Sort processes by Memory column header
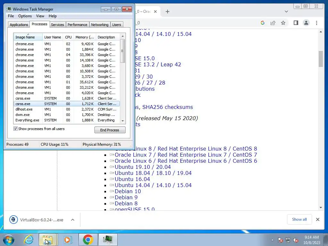This screenshot has width=328, height=246. click(85, 37)
